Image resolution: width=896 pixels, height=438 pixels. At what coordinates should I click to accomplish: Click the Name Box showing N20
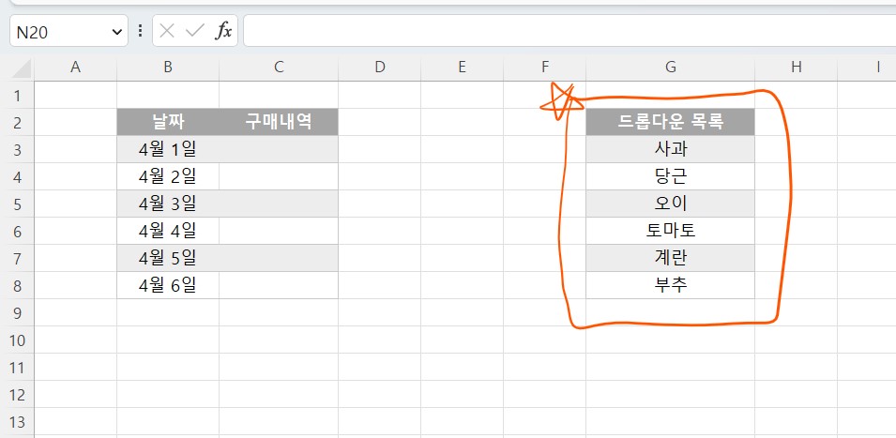tap(68, 31)
